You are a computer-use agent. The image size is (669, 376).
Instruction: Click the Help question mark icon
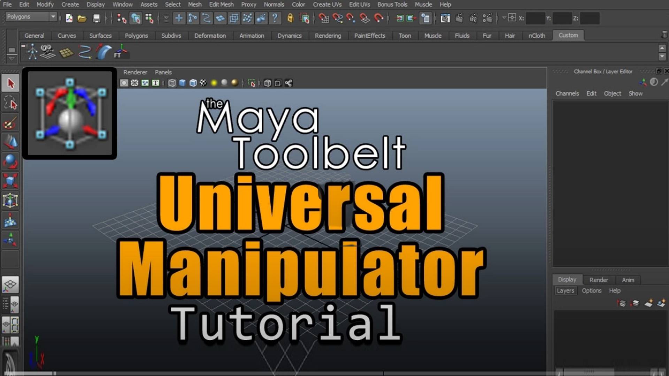point(275,18)
